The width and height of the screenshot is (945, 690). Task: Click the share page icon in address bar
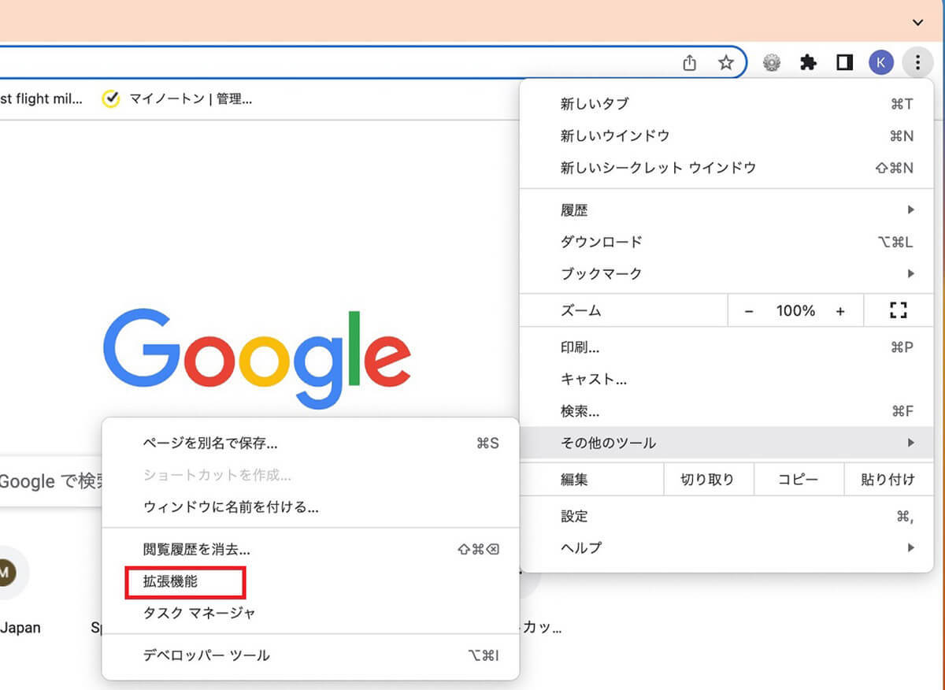coord(690,63)
